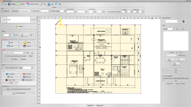Click Batch application data button

(x=11, y=68)
